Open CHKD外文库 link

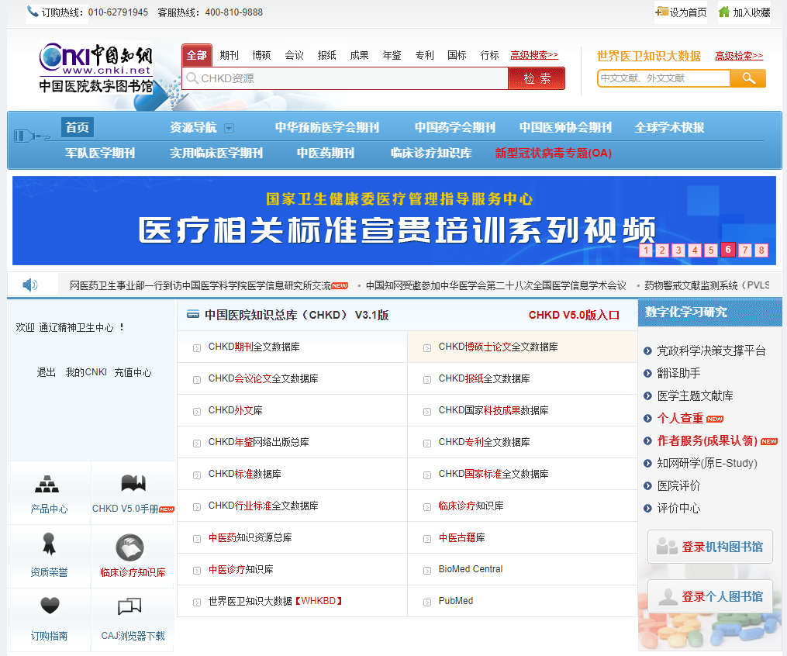click(236, 410)
